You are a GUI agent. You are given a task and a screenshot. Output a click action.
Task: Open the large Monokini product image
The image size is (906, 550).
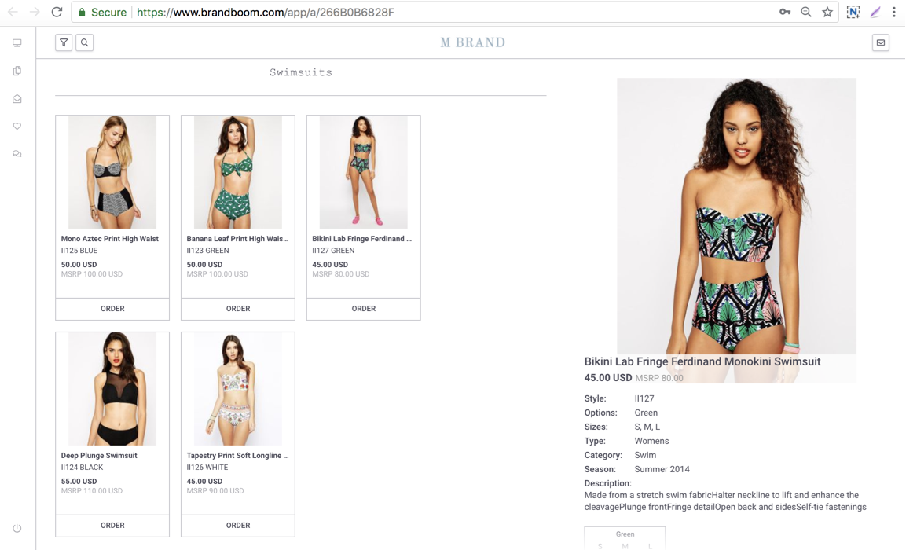coord(737,216)
